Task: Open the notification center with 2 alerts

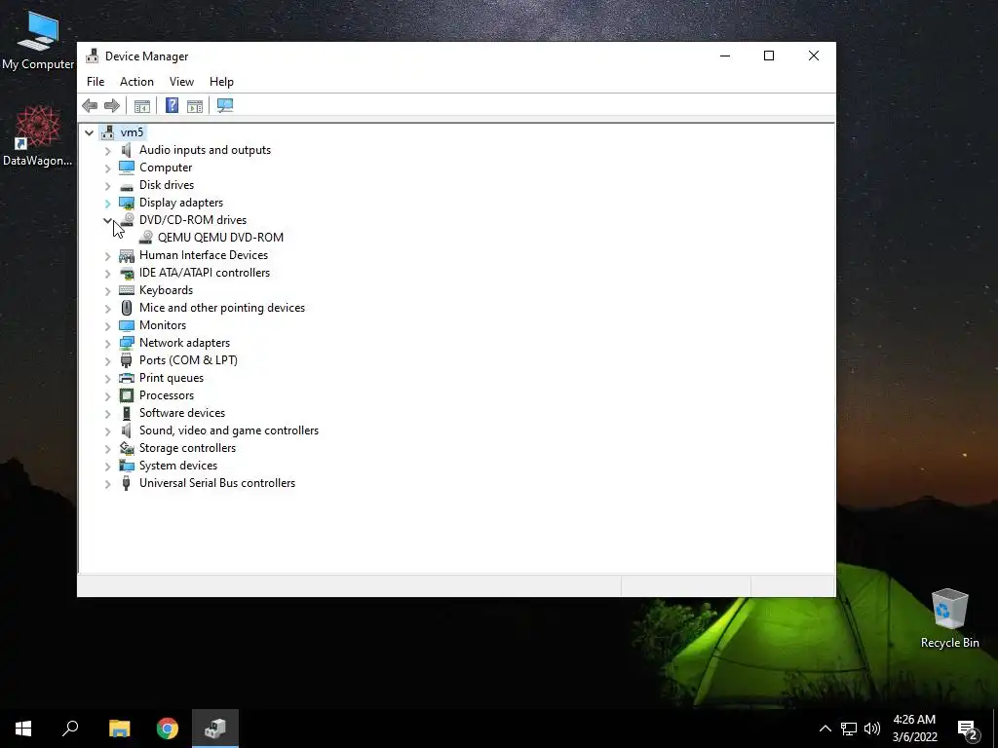Action: (x=968, y=729)
